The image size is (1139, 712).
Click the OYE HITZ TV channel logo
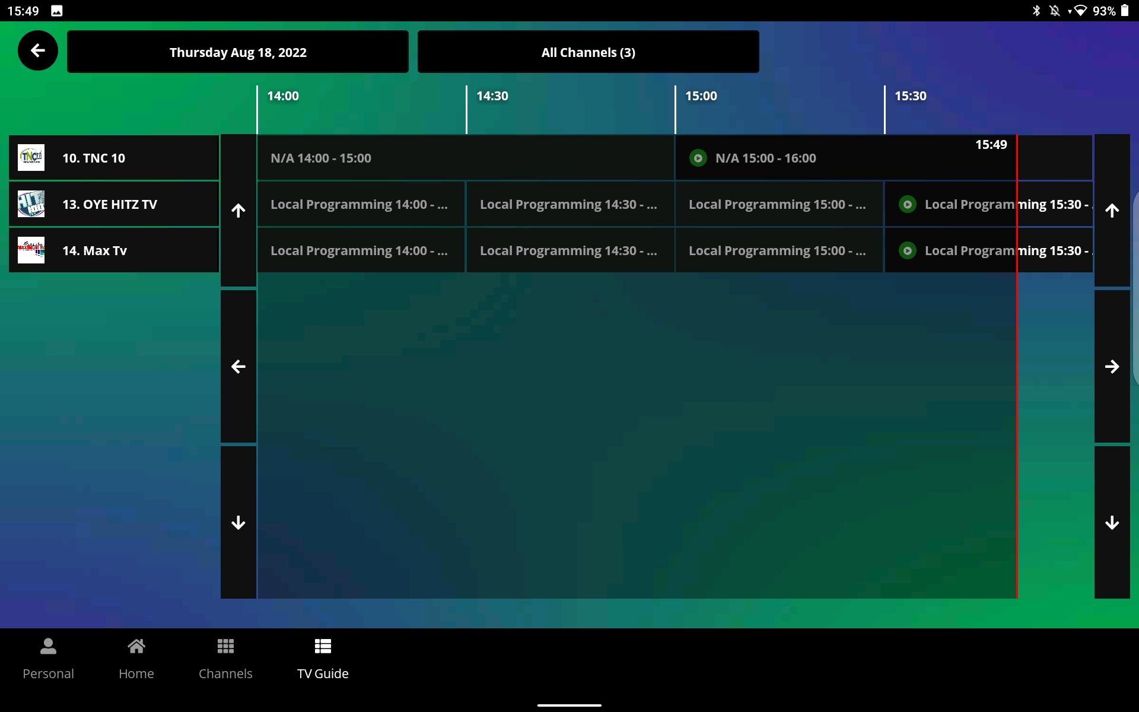pyautogui.click(x=31, y=204)
